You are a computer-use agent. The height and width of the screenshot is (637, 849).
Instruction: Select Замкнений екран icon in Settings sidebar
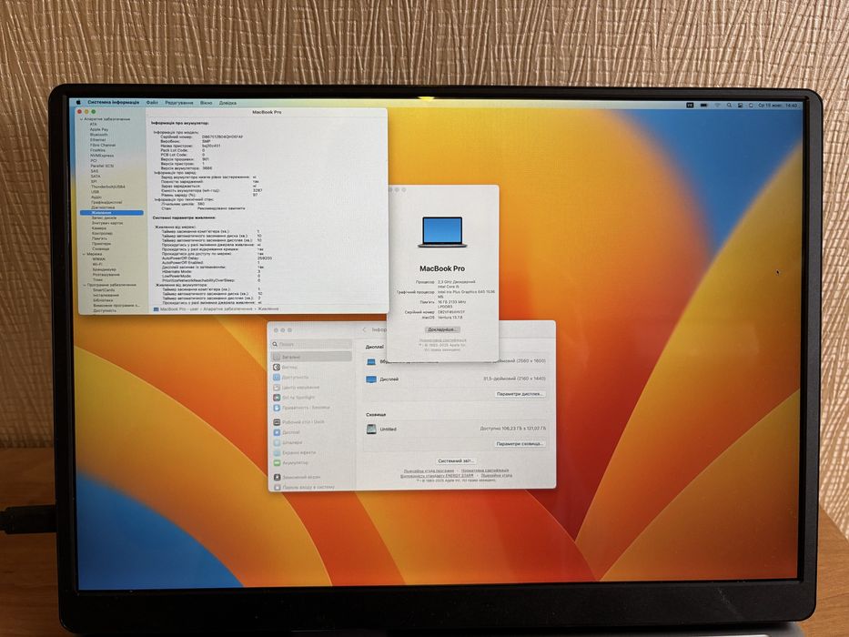pyautogui.click(x=277, y=477)
